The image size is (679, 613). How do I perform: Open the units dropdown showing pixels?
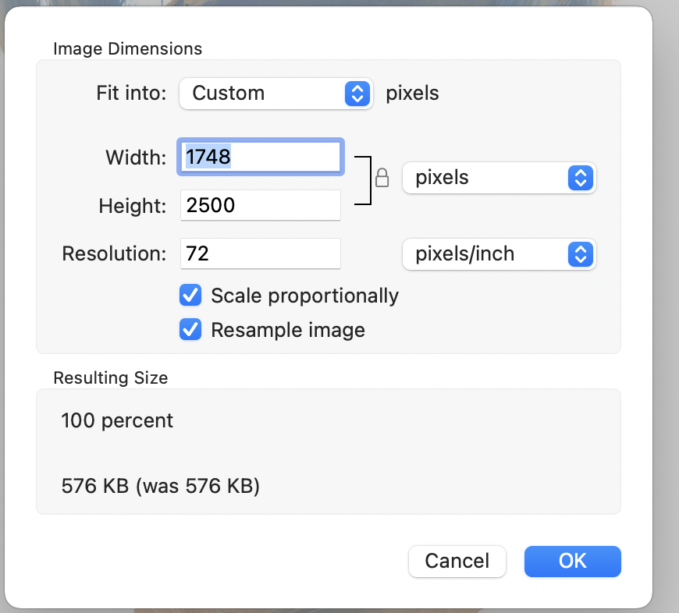point(499,178)
